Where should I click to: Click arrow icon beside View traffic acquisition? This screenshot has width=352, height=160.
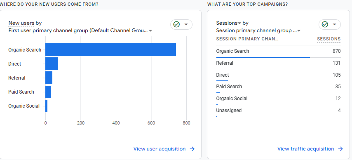[340, 149]
